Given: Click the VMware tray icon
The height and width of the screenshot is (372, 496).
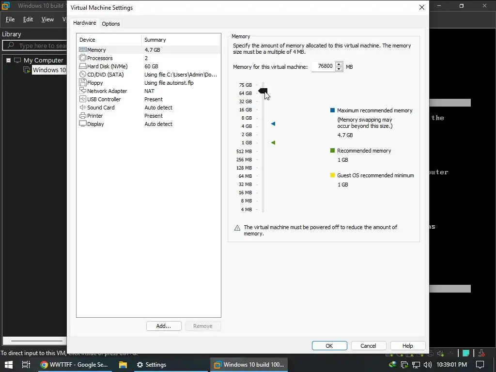Looking at the screenshot, I should click(x=404, y=364).
